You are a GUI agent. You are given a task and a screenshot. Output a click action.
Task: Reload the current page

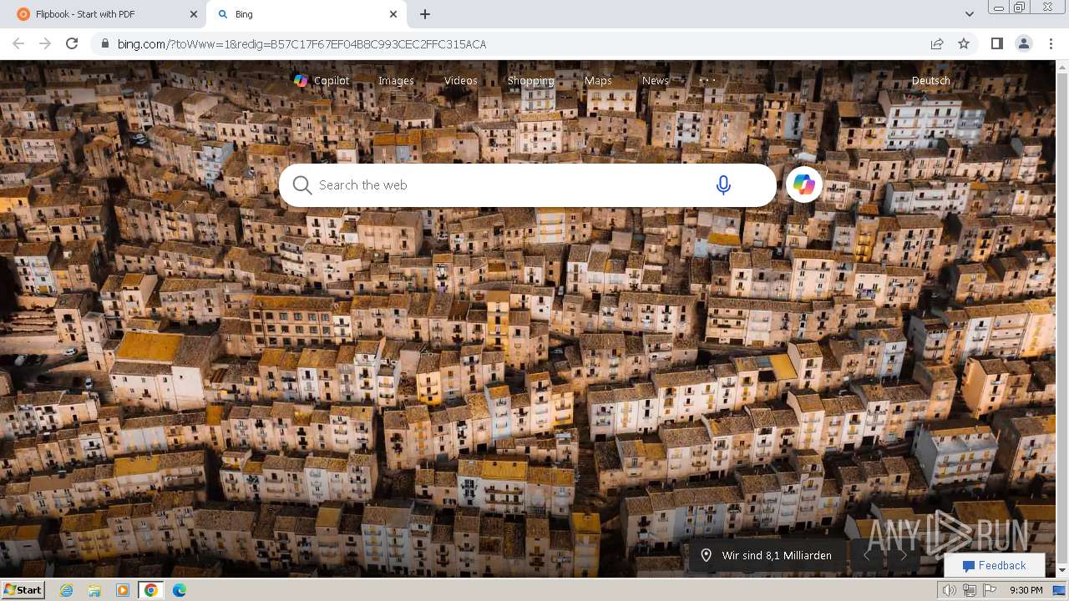tap(72, 43)
